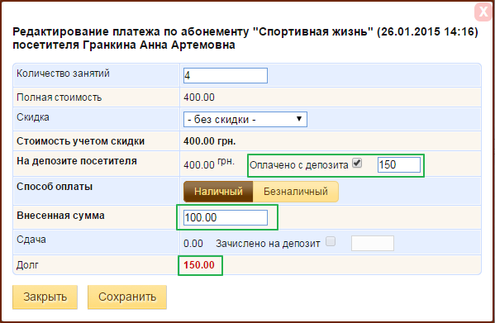Screen dimensions: 495x323
Task: Select the Безналичный payment method
Action: click(296, 192)
